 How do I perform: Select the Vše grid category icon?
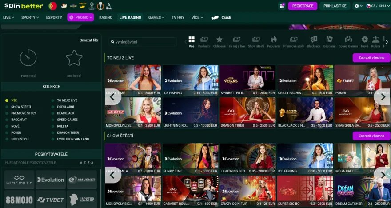point(192,42)
